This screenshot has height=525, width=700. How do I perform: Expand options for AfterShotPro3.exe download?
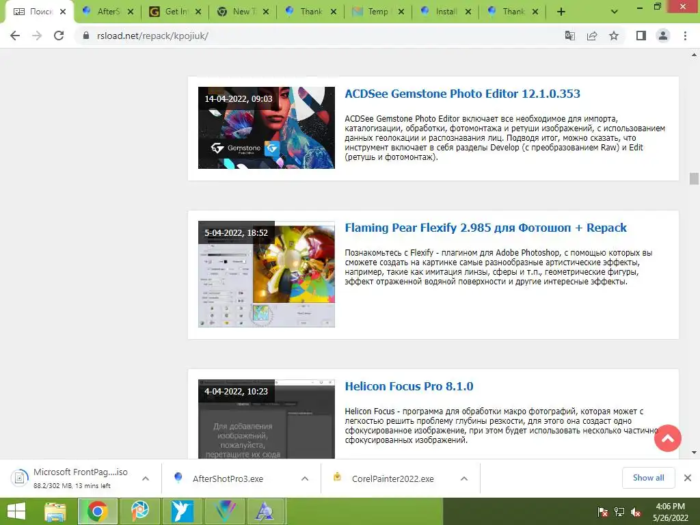coord(305,479)
